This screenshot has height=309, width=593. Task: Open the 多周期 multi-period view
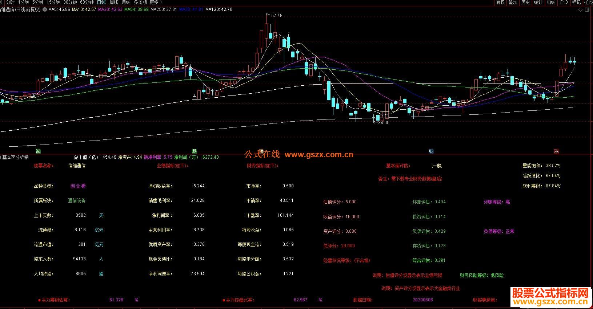[140, 2]
